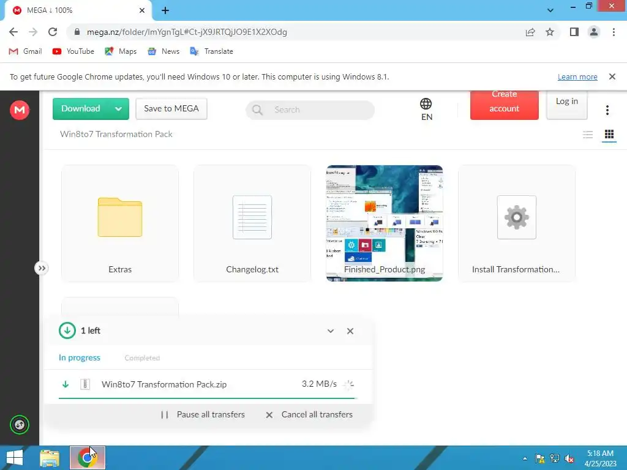Viewport: 627px width, 470px height.
Task: Select the Install Transformation file gear icon
Action: [517, 217]
